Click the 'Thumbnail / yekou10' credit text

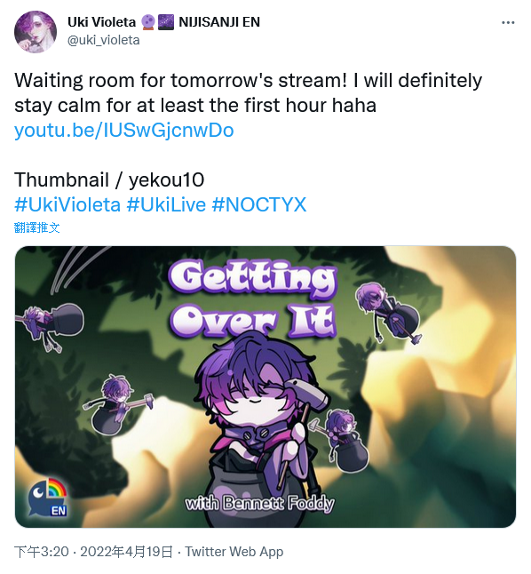click(x=109, y=179)
